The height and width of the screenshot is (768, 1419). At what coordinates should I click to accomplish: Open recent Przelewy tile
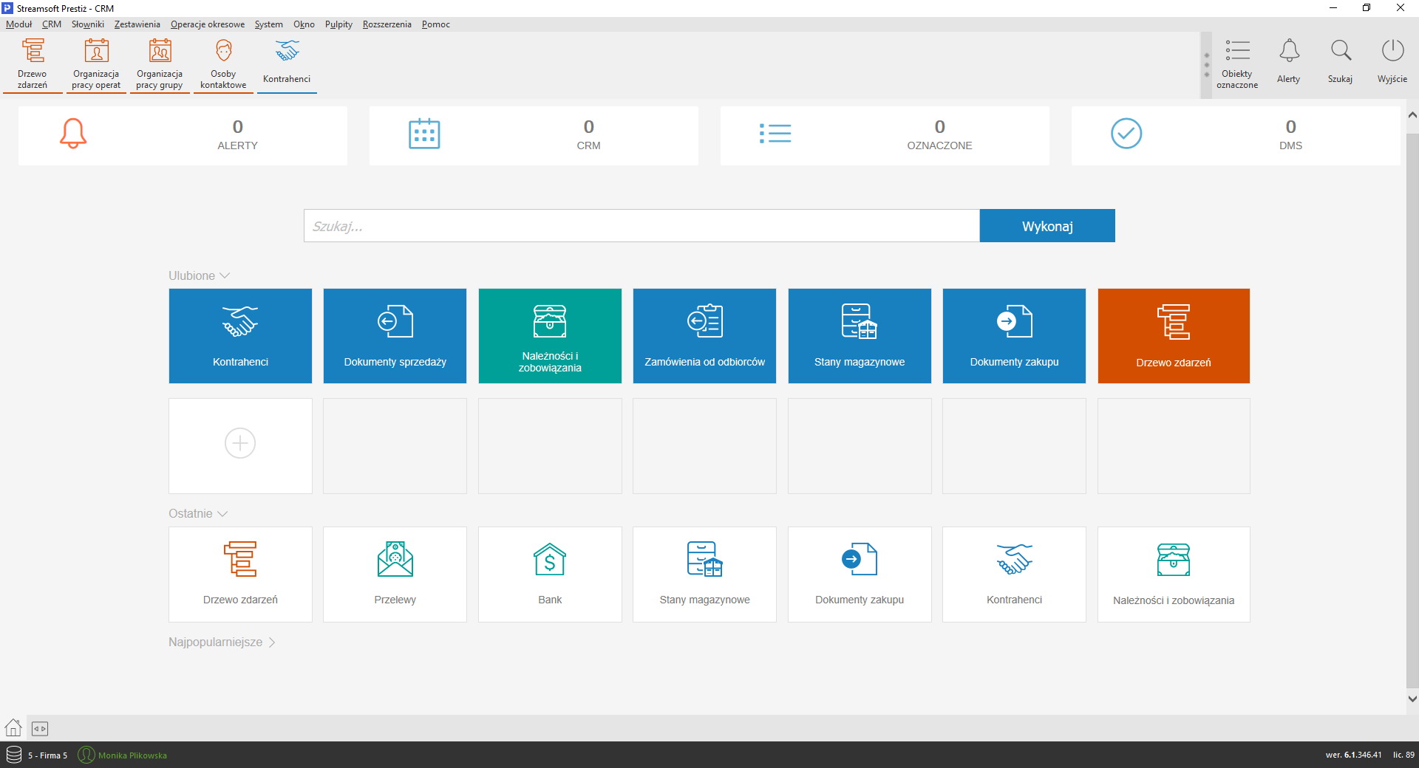[x=395, y=574]
